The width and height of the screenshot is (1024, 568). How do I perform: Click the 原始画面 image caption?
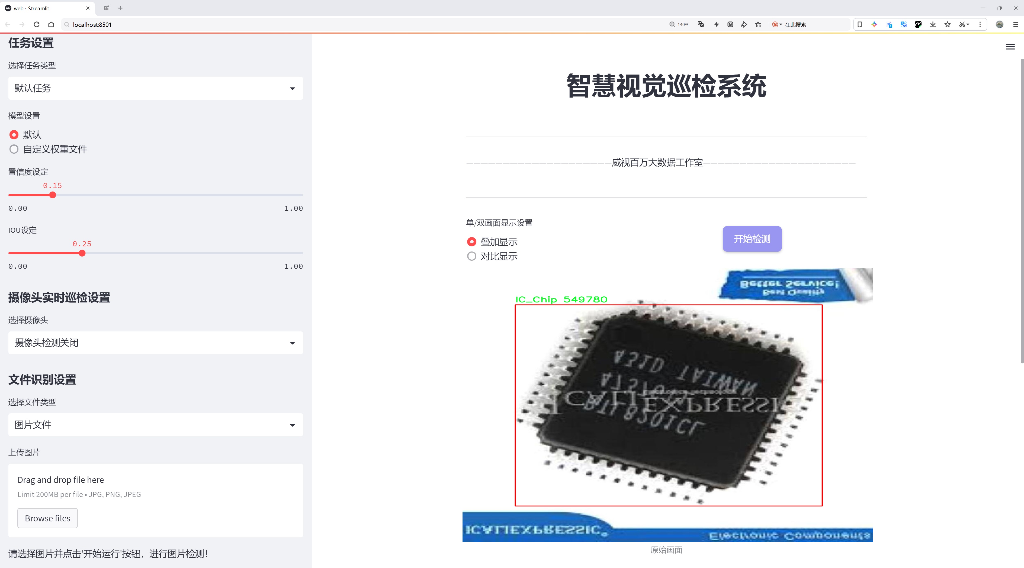(x=666, y=550)
